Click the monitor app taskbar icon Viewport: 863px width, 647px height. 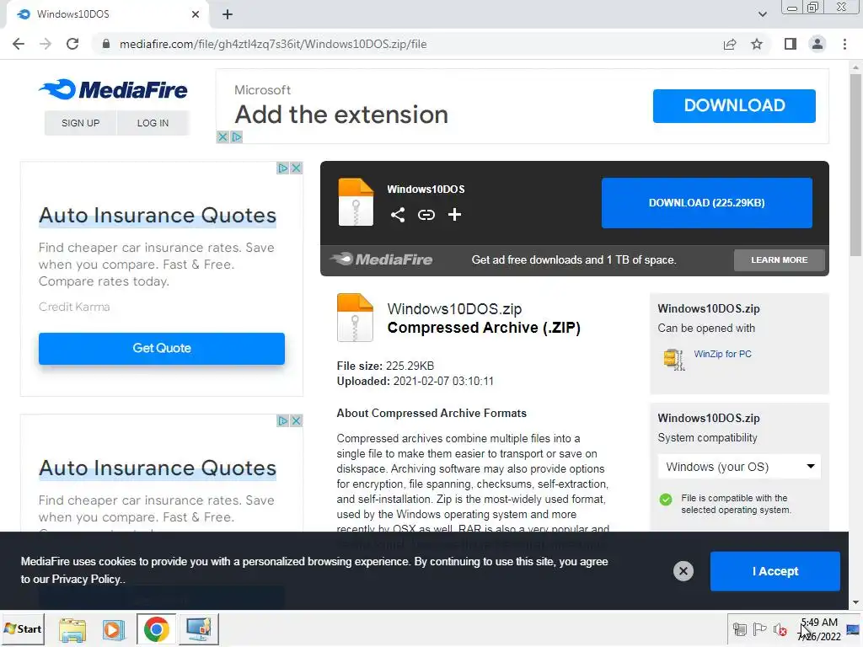pos(198,629)
